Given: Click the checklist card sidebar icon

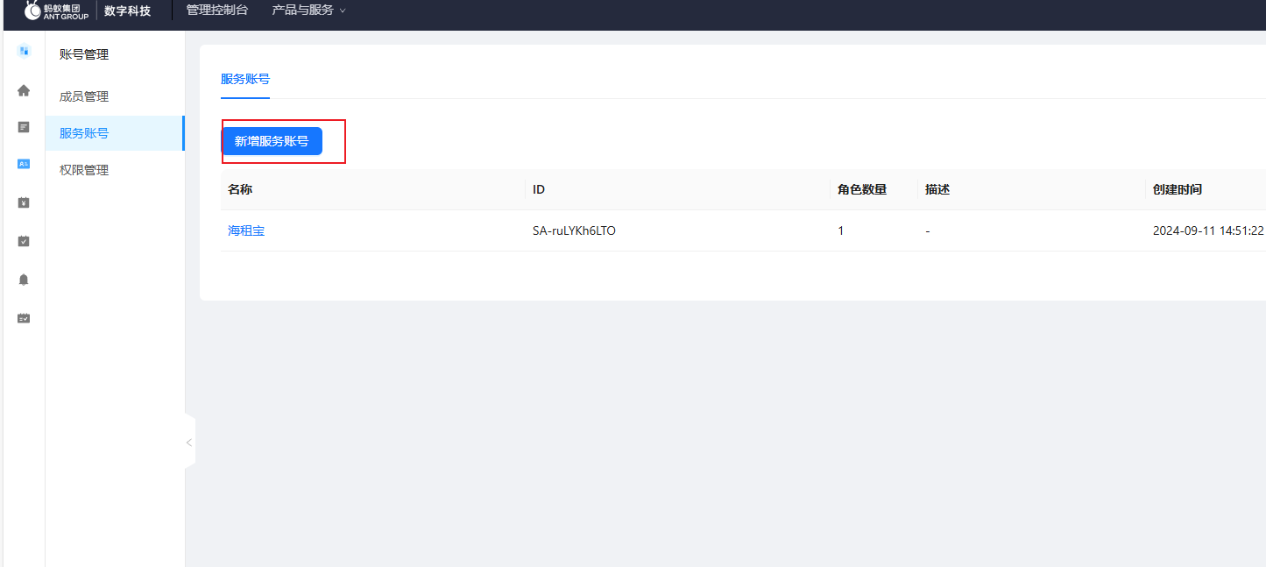Looking at the screenshot, I should (24, 318).
